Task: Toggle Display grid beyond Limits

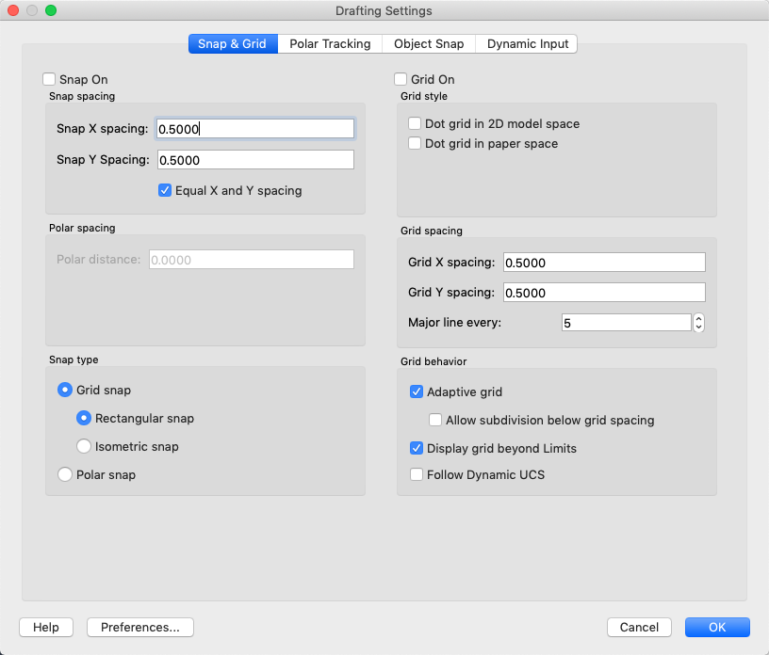Action: point(417,448)
